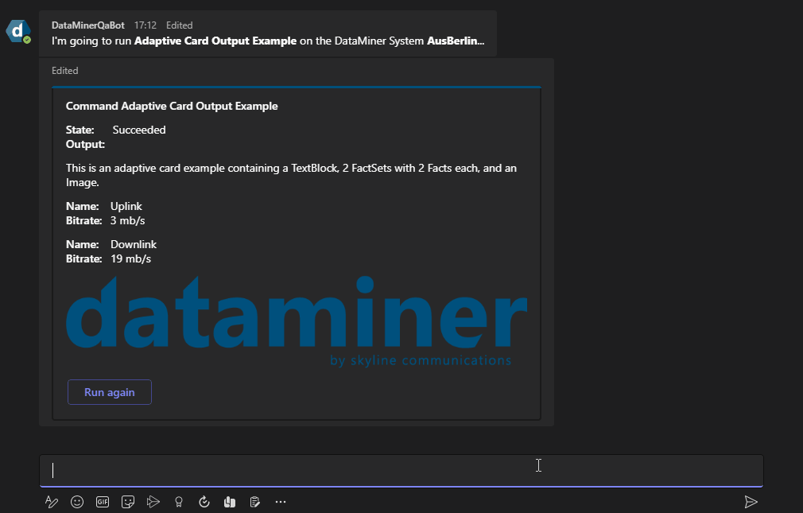The width and height of the screenshot is (803, 513).
Task: Click the DataMinerQaBot avatar
Action: [x=17, y=32]
